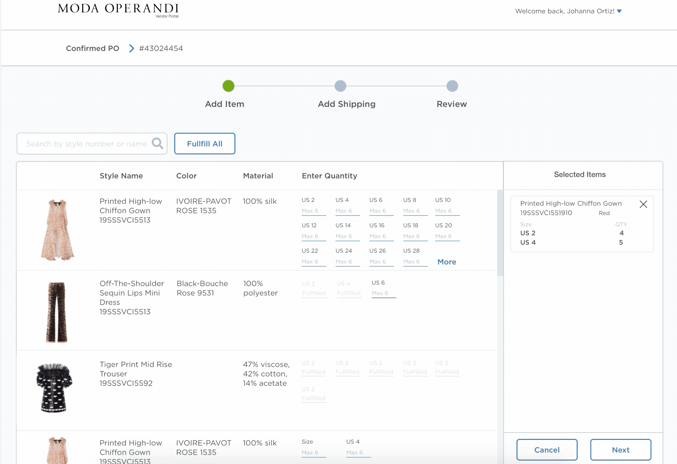677x464 pixels.
Task: Open the Johanna Ortiz account dropdown arrow
Action: (x=619, y=11)
